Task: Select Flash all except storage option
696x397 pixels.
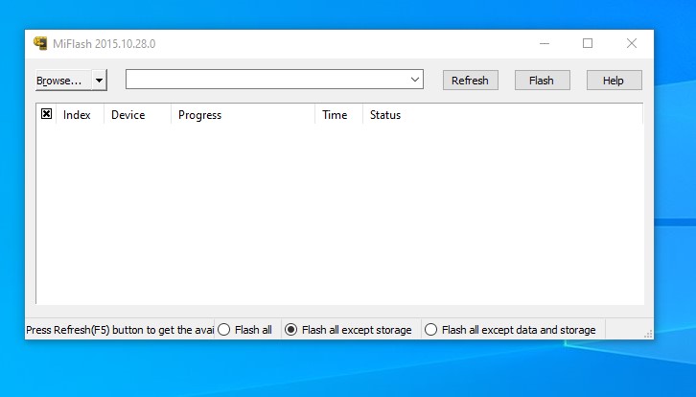Action: [348, 330]
